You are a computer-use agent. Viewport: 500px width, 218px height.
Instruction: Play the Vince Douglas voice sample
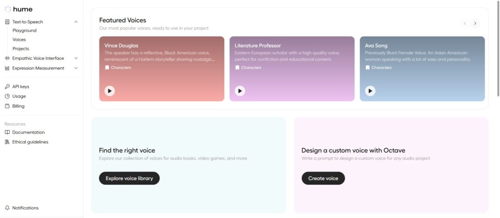point(110,91)
